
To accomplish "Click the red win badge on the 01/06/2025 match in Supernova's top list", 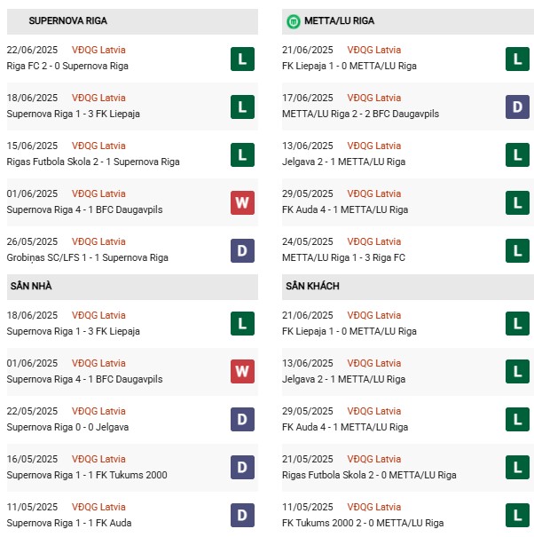I will (x=242, y=202).
